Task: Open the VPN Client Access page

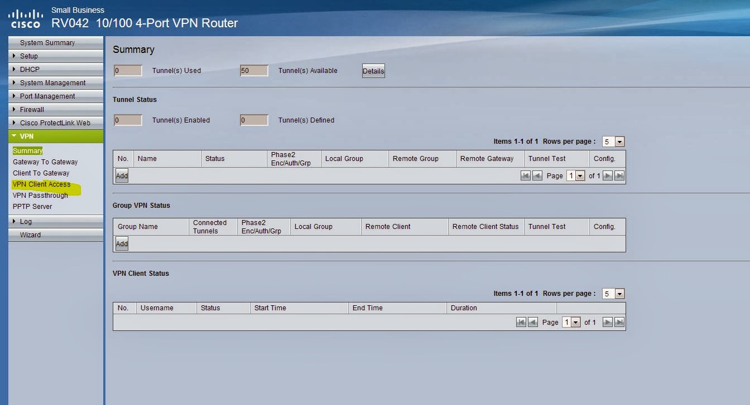Action: 41,184
